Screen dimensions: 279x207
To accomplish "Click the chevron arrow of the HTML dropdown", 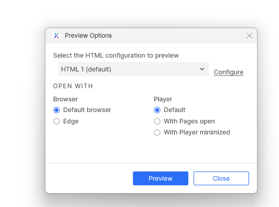I will (x=202, y=69).
